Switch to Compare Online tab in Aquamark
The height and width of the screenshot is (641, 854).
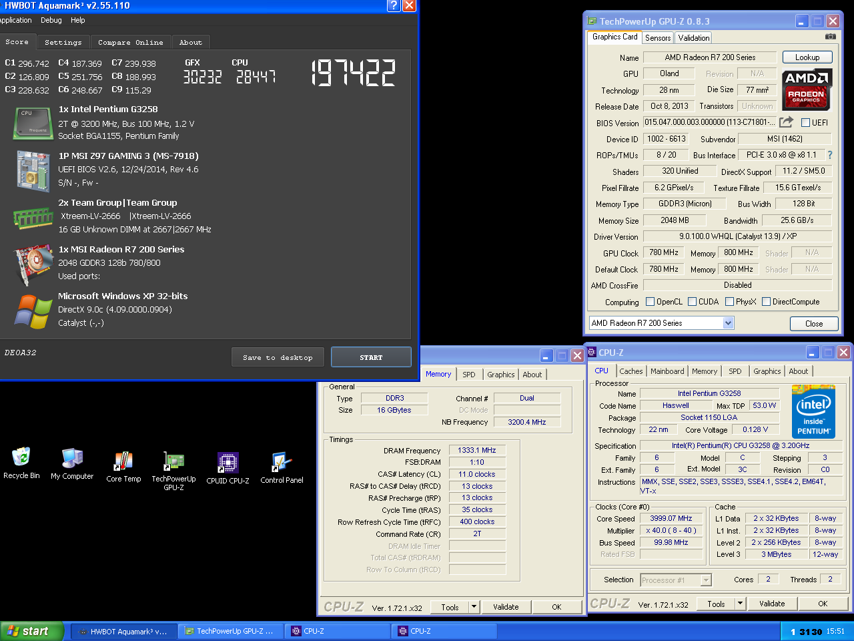point(131,42)
